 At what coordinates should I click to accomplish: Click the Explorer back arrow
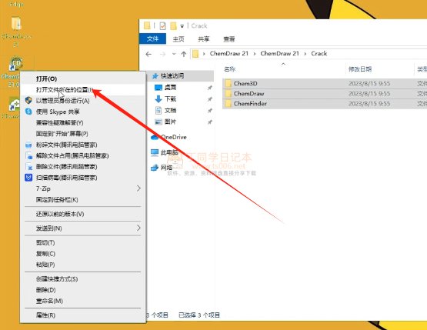click(x=148, y=54)
